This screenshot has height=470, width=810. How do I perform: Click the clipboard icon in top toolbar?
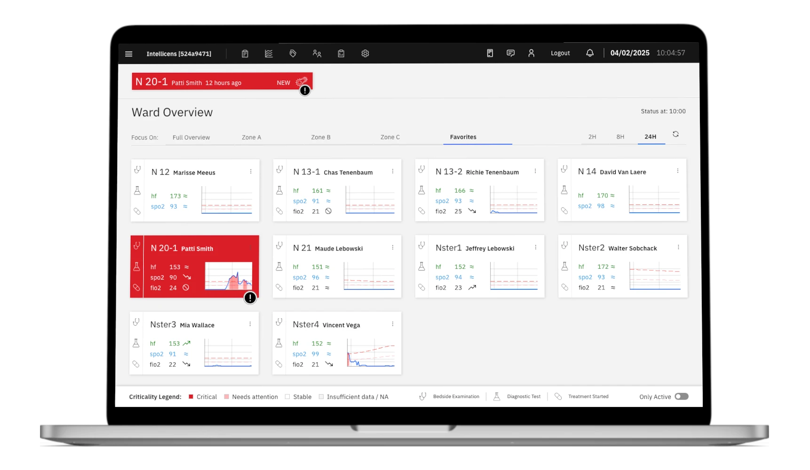click(x=245, y=54)
